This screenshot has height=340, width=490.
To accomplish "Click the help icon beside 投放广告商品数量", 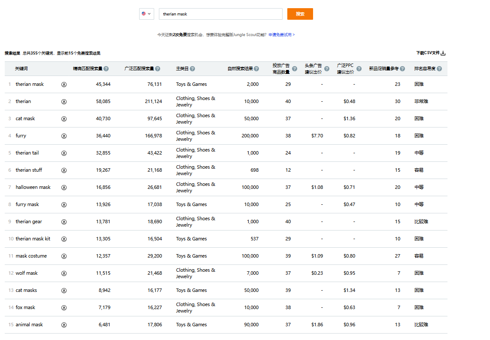I will point(294,69).
